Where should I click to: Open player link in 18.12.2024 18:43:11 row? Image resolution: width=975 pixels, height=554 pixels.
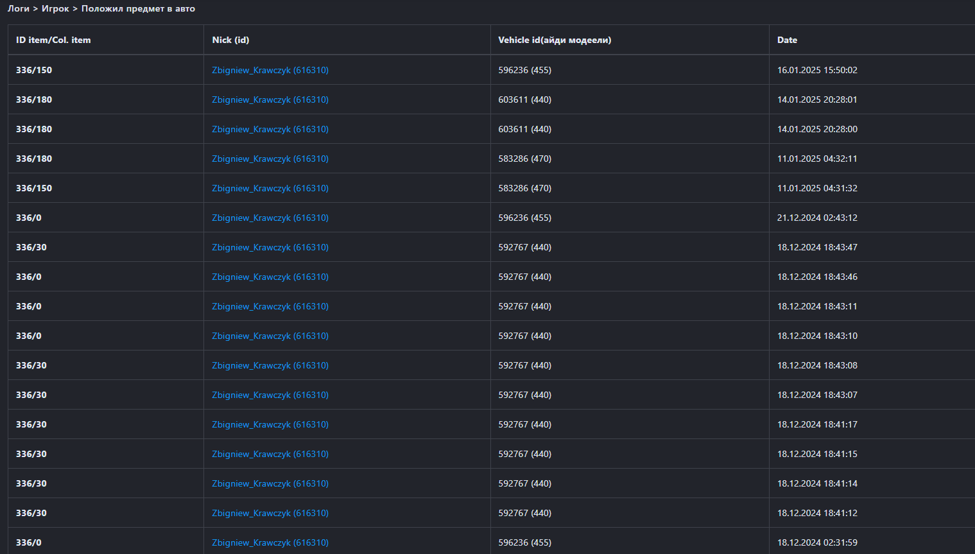point(270,306)
